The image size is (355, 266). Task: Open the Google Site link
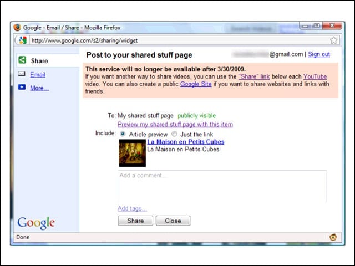click(x=196, y=84)
